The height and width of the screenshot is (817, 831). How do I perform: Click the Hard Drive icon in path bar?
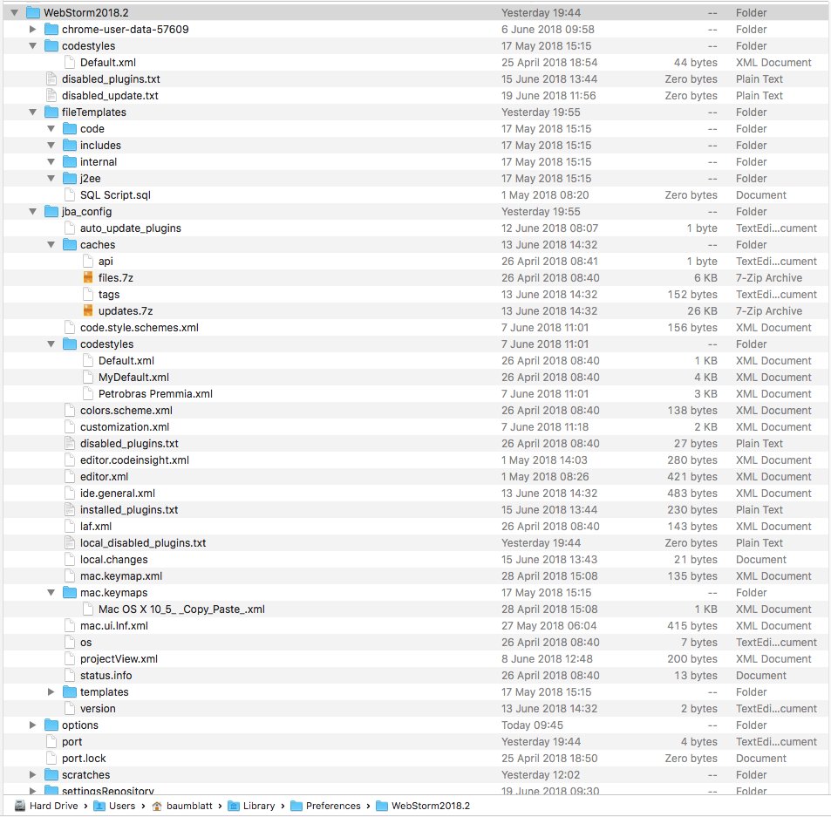click(x=20, y=806)
